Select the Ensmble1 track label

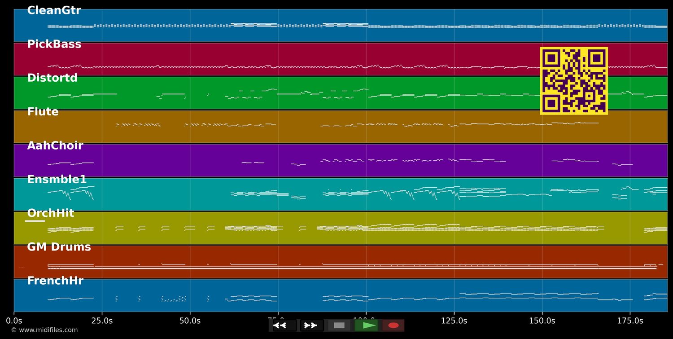[57, 180]
